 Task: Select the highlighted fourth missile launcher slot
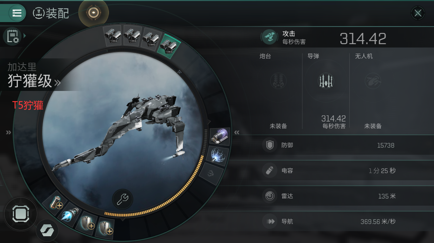168,45
